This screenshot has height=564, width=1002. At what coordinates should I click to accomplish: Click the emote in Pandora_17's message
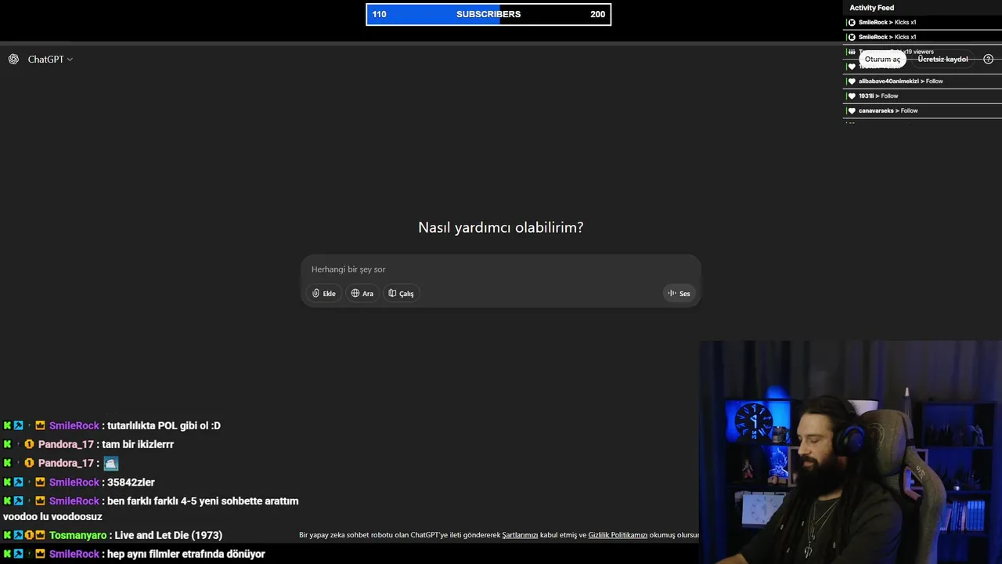pyautogui.click(x=111, y=464)
